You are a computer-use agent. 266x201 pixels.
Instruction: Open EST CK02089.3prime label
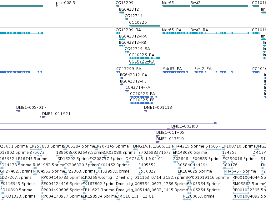click(120, 153)
